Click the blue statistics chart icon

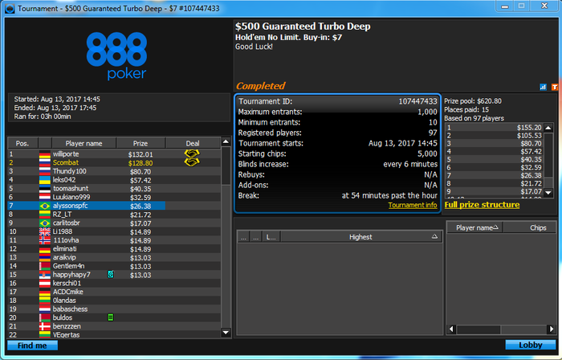click(543, 87)
